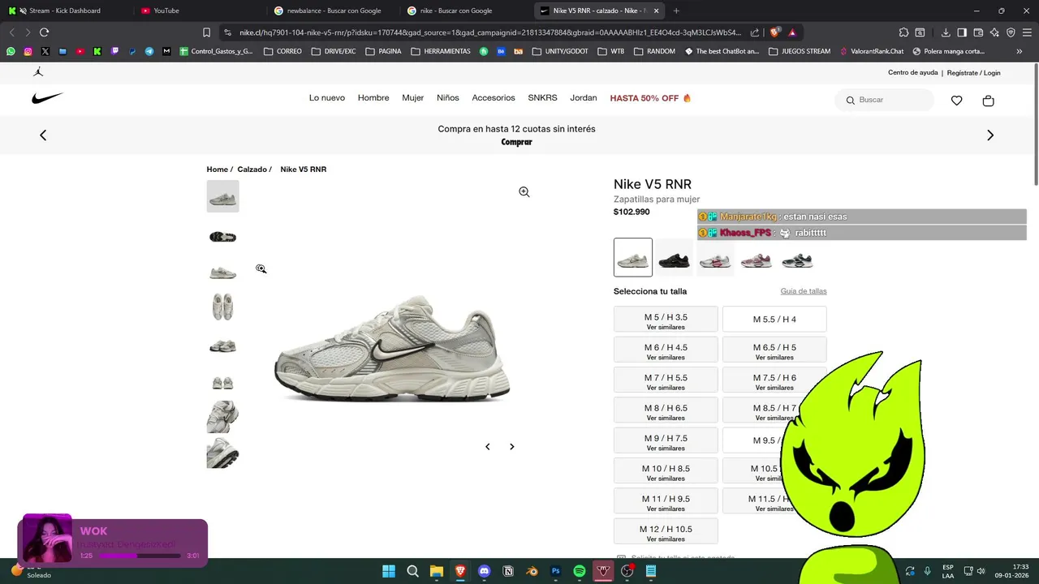
Task: Open the Twitch bookmark icon
Action: coord(114,51)
